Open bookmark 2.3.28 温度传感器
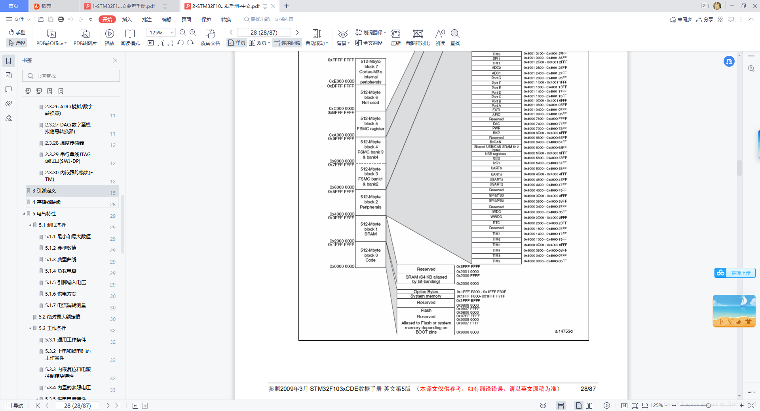 pos(64,143)
